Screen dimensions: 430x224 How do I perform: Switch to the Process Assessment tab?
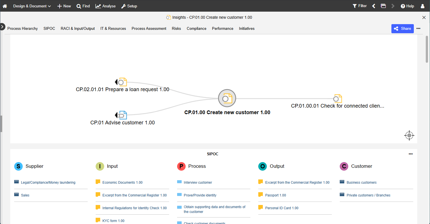coord(149,28)
